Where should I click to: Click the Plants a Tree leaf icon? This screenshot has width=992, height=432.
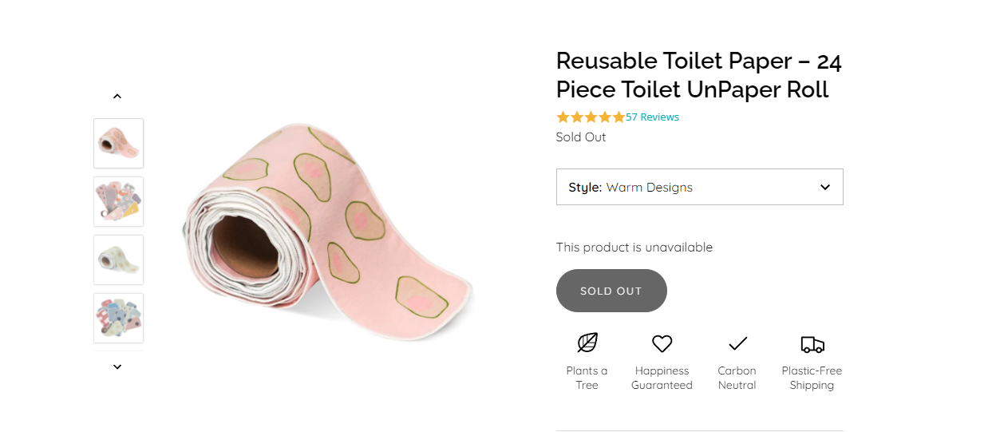click(x=587, y=343)
